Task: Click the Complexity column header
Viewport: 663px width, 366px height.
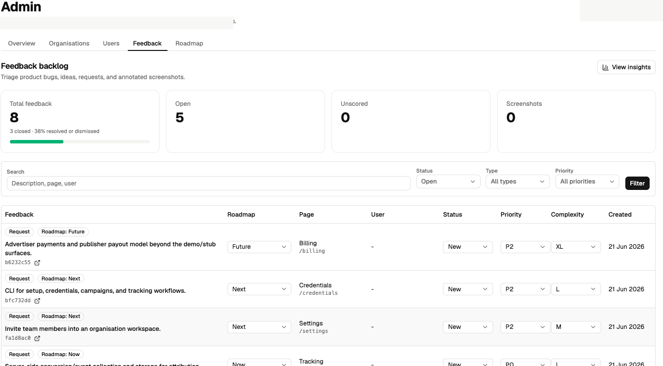Action: (x=567, y=215)
